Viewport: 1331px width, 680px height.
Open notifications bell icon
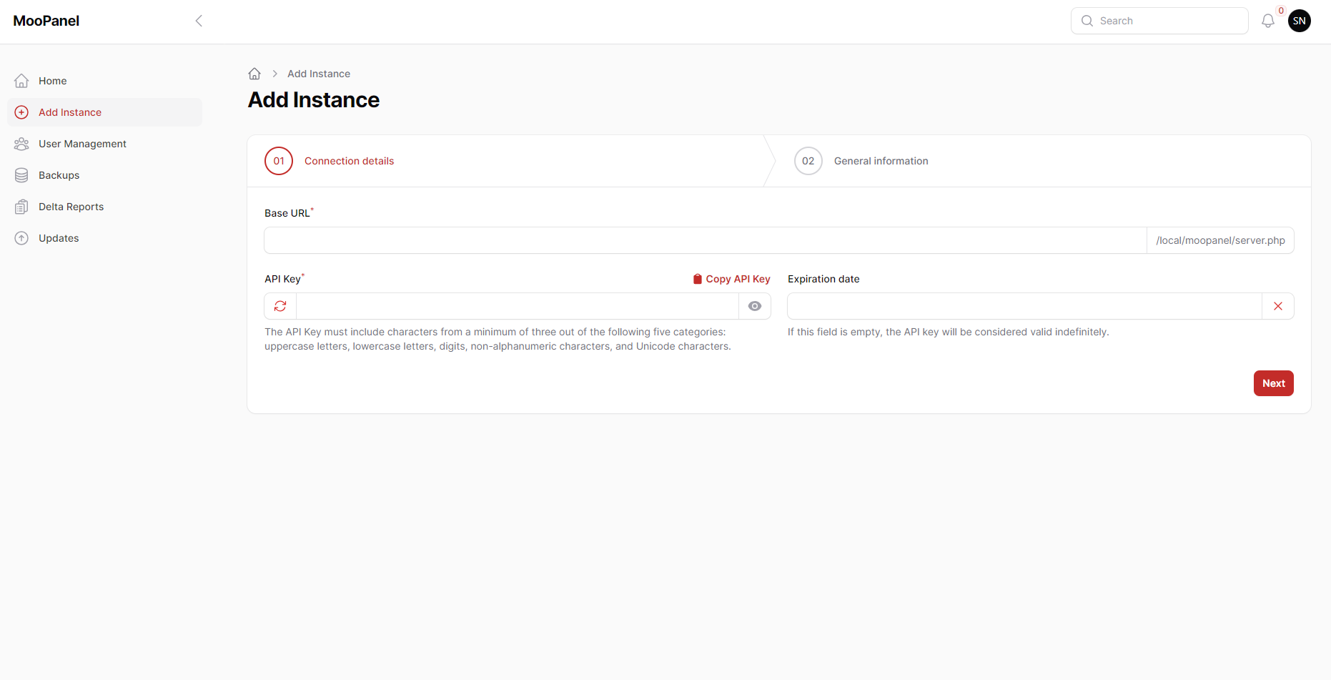click(x=1268, y=21)
